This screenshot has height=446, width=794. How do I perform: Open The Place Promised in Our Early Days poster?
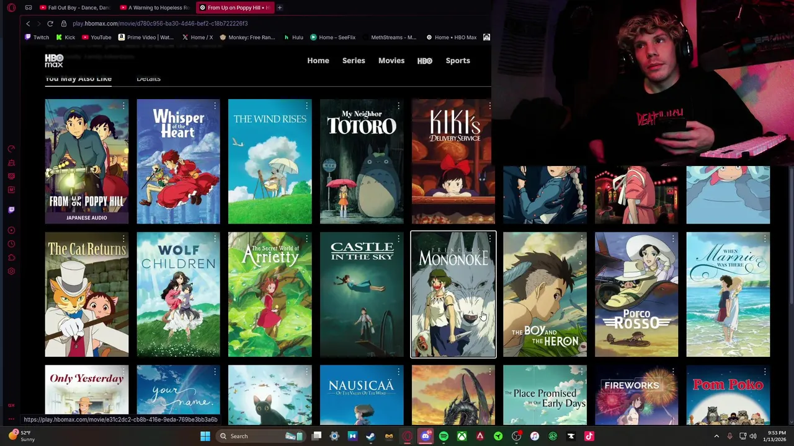pos(545,395)
